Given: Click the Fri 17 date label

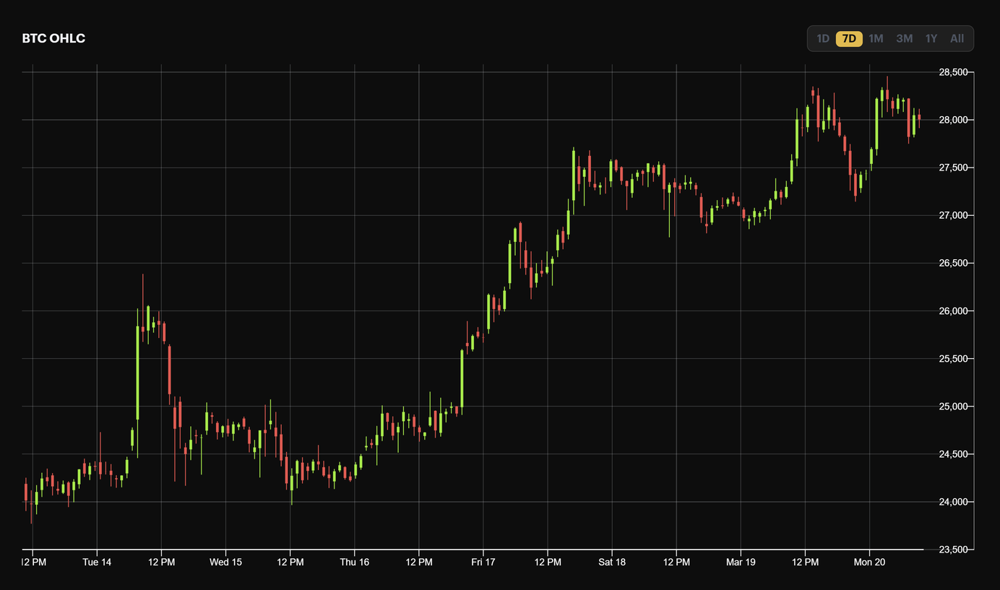Looking at the screenshot, I should [x=483, y=562].
